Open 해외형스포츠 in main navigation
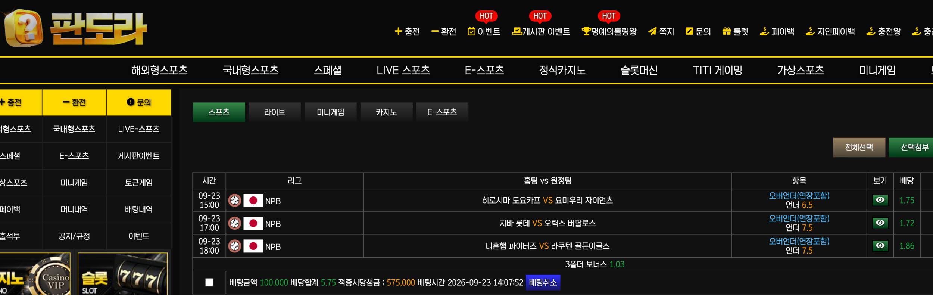The image size is (933, 295). [x=159, y=70]
